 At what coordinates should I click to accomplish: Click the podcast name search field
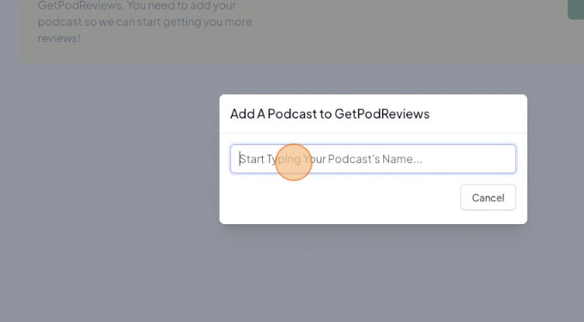373,159
